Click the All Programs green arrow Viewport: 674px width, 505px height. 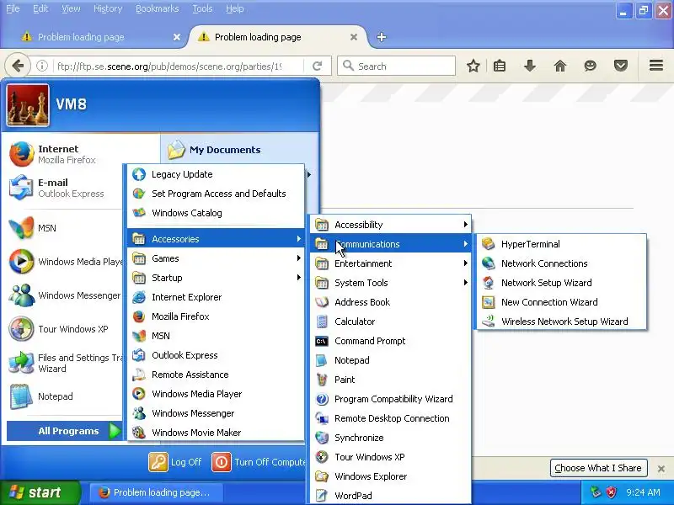click(x=115, y=431)
